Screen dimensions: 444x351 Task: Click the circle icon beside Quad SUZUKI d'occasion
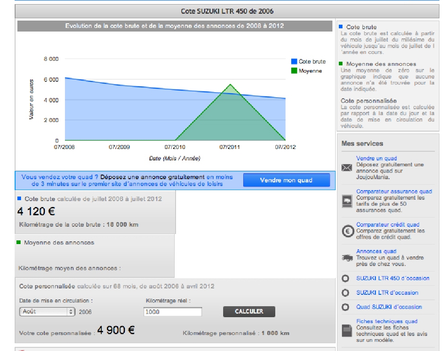coord(346,308)
